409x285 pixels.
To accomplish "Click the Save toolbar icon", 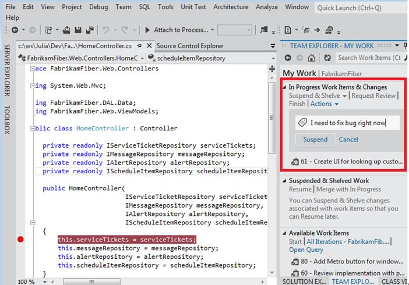I will point(78,30).
